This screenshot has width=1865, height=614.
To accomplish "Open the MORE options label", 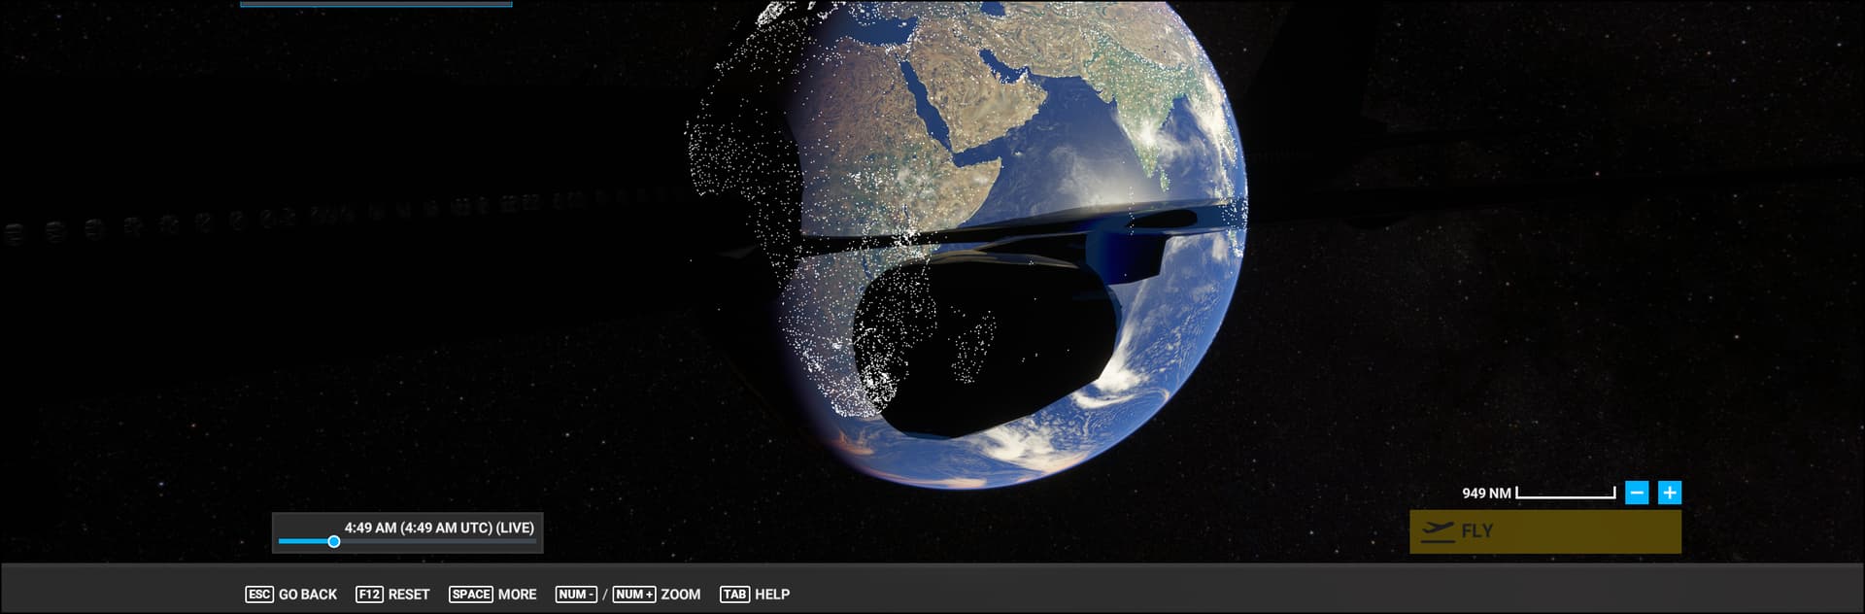I will (x=517, y=594).
